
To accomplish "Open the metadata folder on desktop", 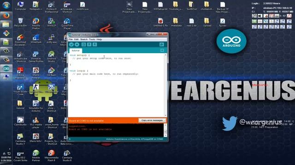I will click(x=176, y=22).
